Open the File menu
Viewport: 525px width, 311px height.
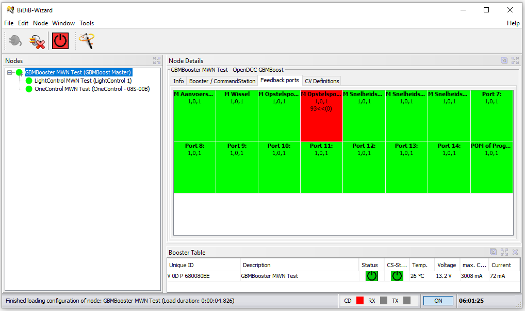pyautogui.click(x=9, y=23)
